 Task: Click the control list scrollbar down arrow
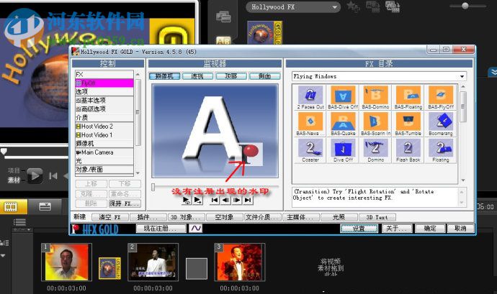pos(138,173)
